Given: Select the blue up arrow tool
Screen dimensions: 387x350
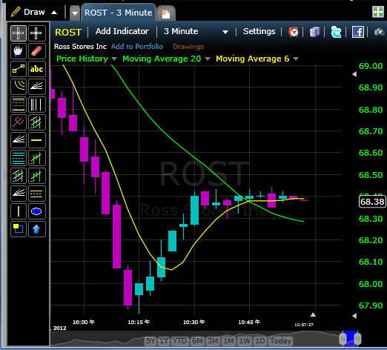Looking at the screenshot, I should pos(36,229).
